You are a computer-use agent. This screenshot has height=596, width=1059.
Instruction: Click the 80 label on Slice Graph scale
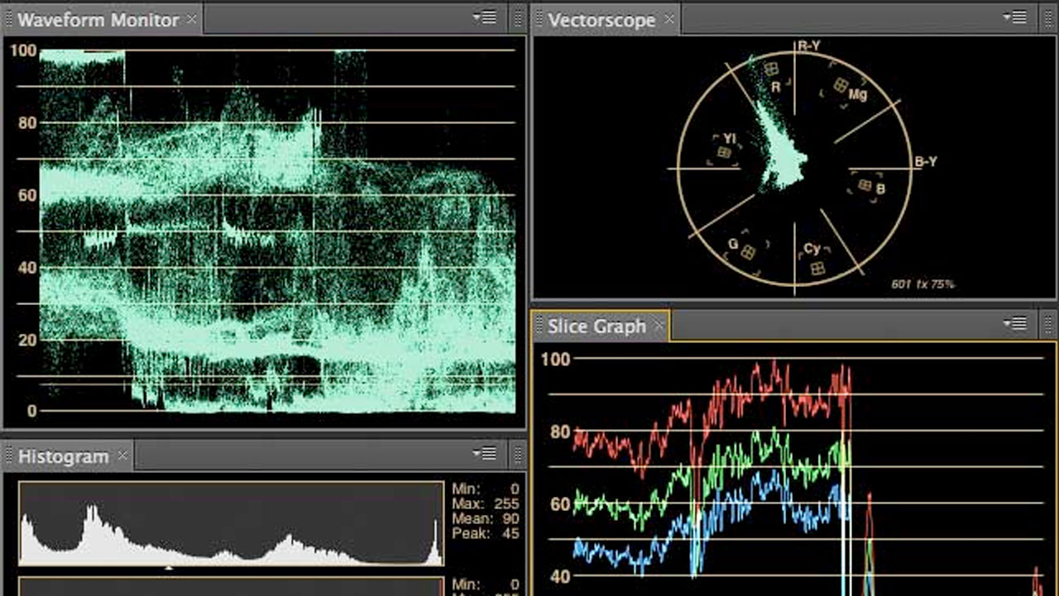pyautogui.click(x=560, y=432)
